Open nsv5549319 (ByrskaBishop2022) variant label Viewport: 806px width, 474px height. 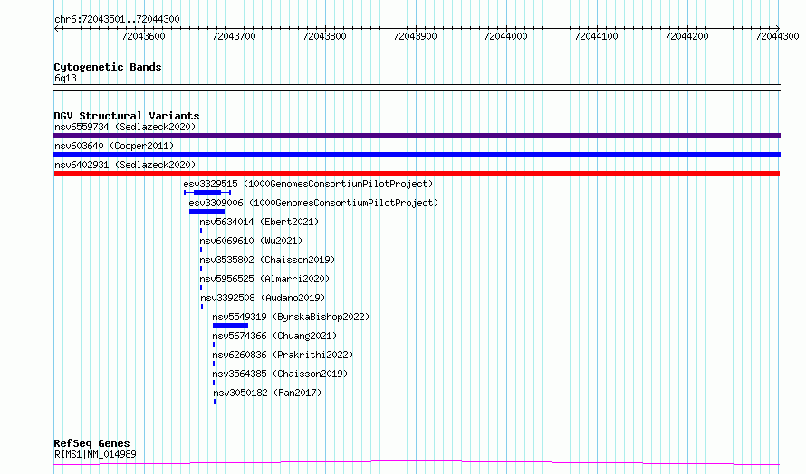(x=291, y=317)
